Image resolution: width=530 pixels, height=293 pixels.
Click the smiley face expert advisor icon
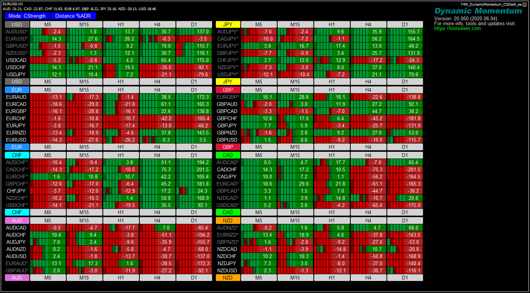pyautogui.click(x=525, y=5)
